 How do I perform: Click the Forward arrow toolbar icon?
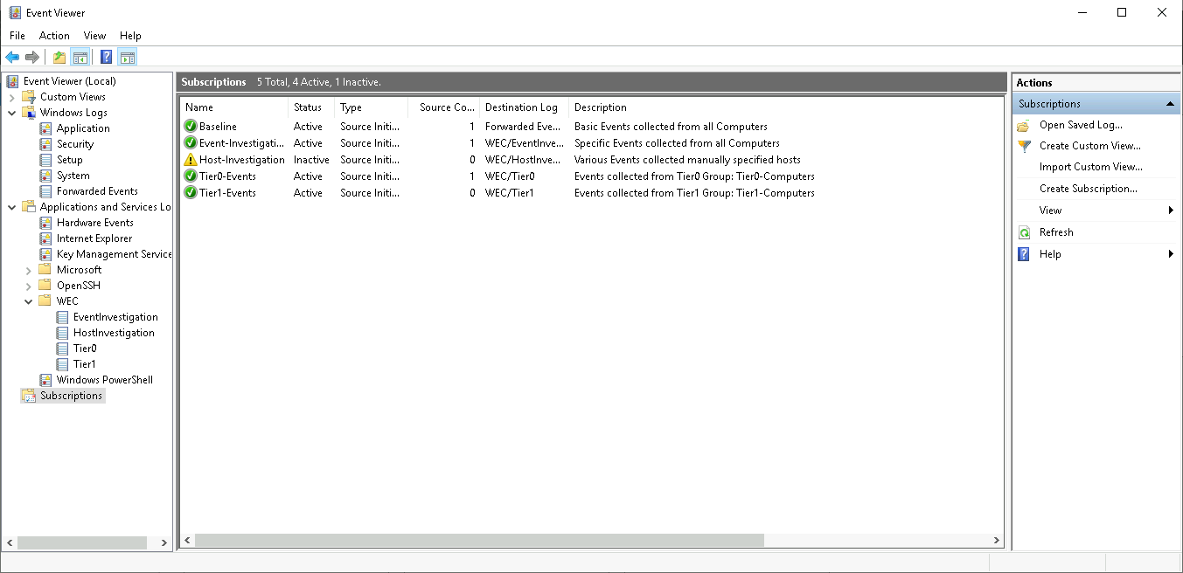[32, 58]
